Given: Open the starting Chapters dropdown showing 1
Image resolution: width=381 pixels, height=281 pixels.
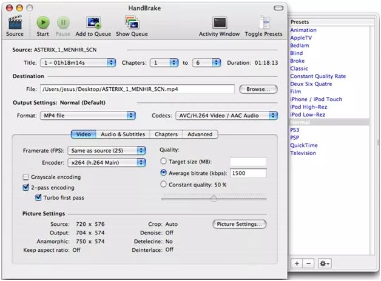Looking at the screenshot, I should pos(164,63).
